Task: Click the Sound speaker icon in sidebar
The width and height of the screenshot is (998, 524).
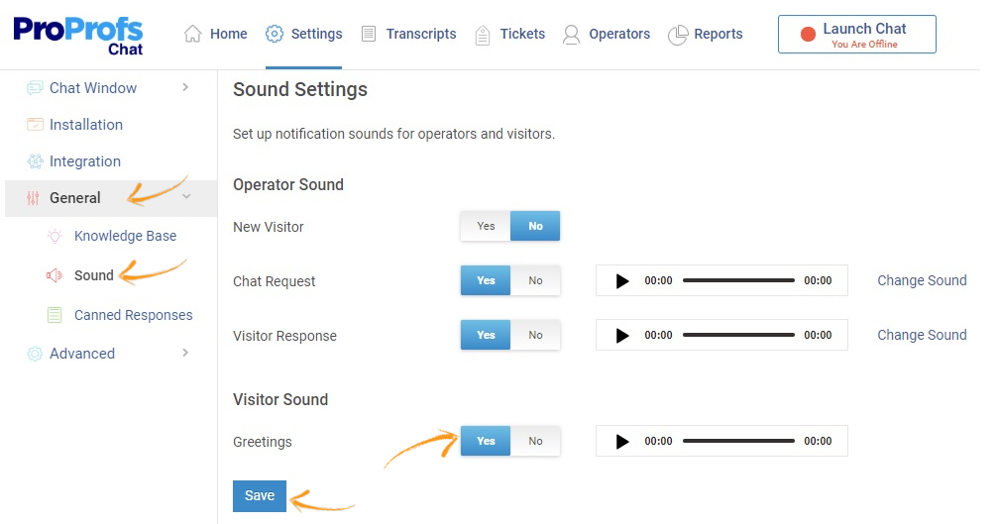Action: tap(55, 275)
